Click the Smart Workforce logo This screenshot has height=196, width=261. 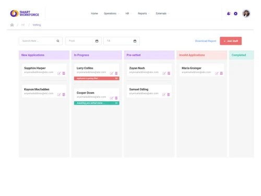coord(25,14)
